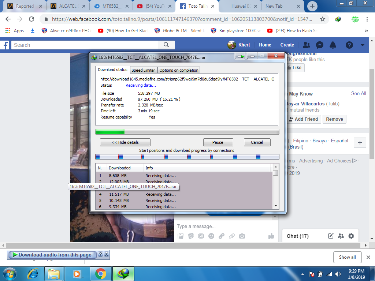375x281 pixels.
Task: Switch language to Filipino
Action: point(301,141)
